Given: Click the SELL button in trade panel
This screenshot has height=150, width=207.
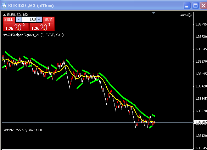Looking at the screenshot, I should coord(9,20).
